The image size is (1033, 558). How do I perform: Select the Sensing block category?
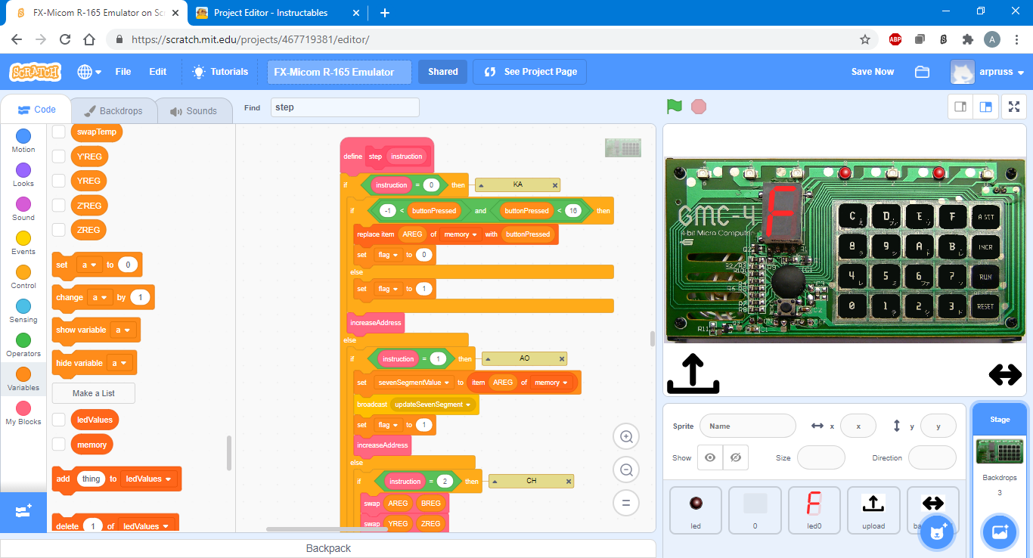23,311
